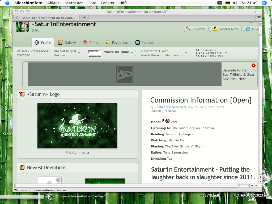Click the Newest Deviations widget icon

[22, 167]
